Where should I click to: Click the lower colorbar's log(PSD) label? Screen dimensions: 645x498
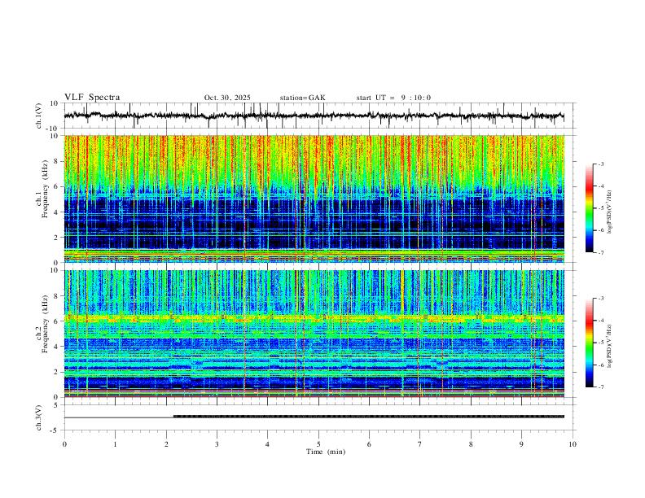(x=610, y=345)
